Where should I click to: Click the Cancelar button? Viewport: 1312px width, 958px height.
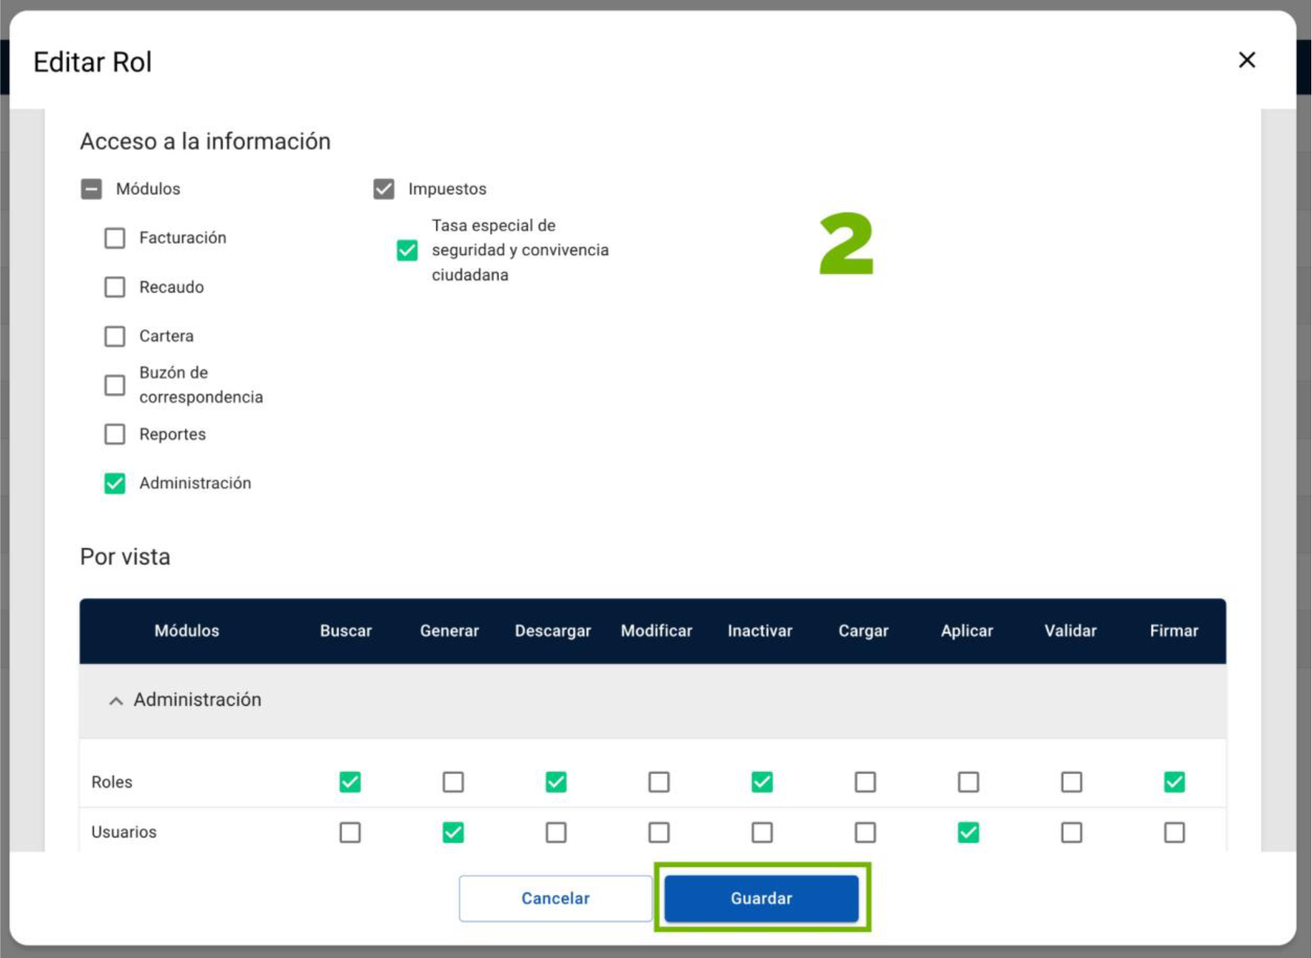pyautogui.click(x=555, y=898)
